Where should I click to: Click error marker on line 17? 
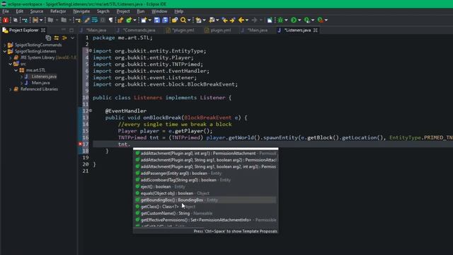pos(80,144)
